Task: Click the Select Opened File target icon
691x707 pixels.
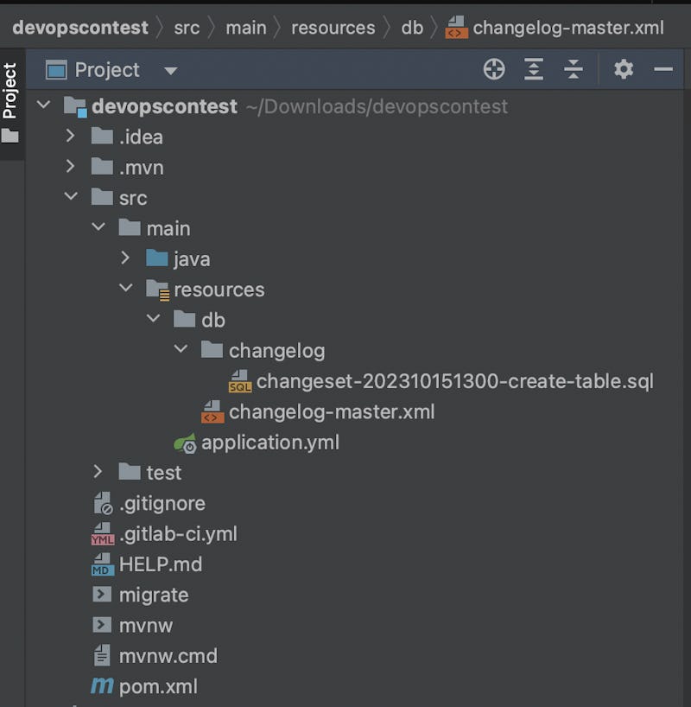Action: [x=494, y=70]
